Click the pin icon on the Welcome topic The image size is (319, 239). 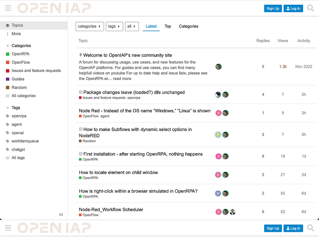[80, 55]
